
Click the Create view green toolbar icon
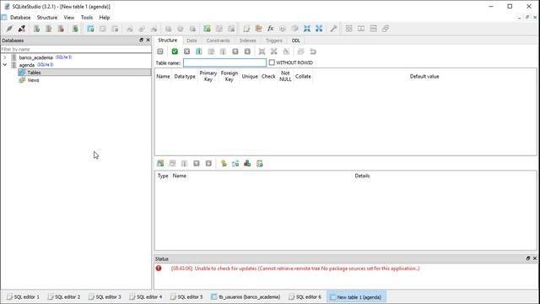click(x=207, y=29)
